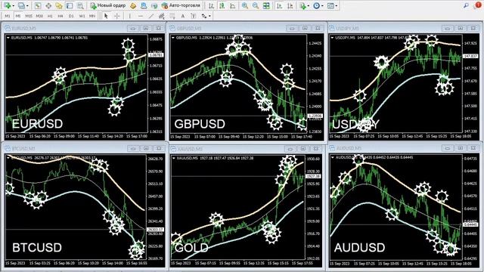Select the W1 timeframe
The width and height of the screenshot is (484, 272).
pos(82,16)
